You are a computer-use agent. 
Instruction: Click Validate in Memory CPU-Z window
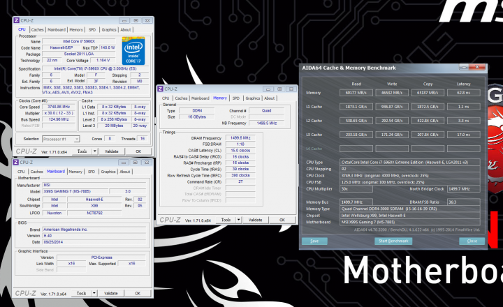256,220
